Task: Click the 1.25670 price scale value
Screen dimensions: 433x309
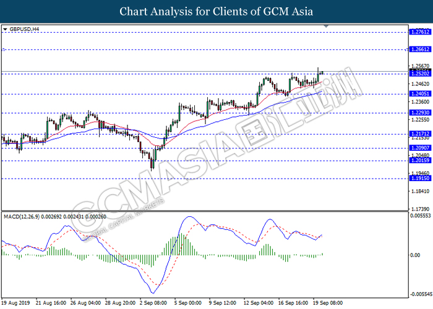Action: point(420,66)
